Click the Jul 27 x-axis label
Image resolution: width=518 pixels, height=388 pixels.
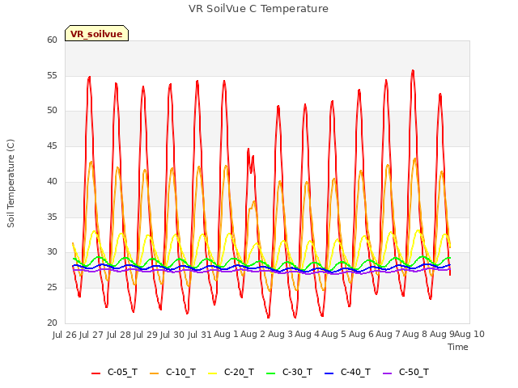91,335
